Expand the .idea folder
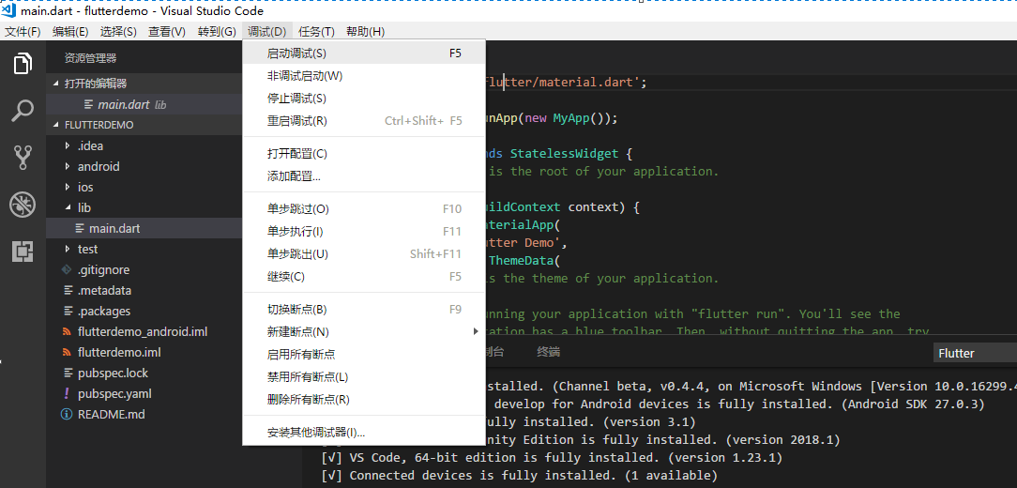 point(68,146)
